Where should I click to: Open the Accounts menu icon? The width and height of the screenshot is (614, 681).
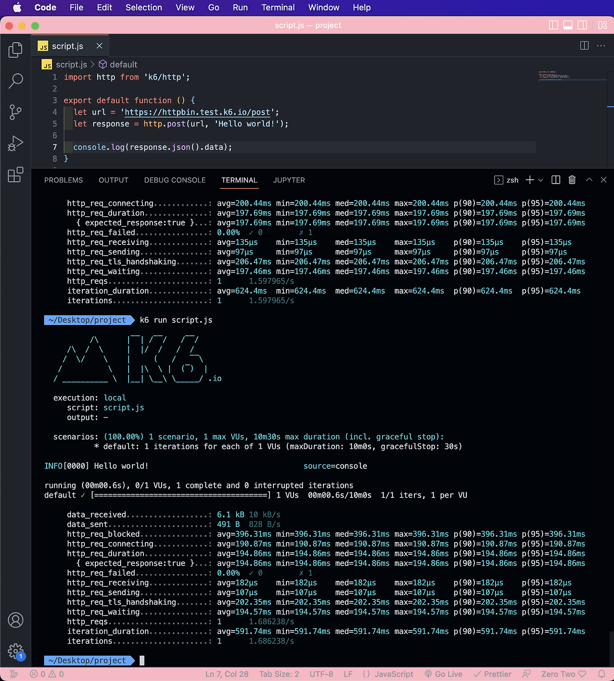coord(15,620)
